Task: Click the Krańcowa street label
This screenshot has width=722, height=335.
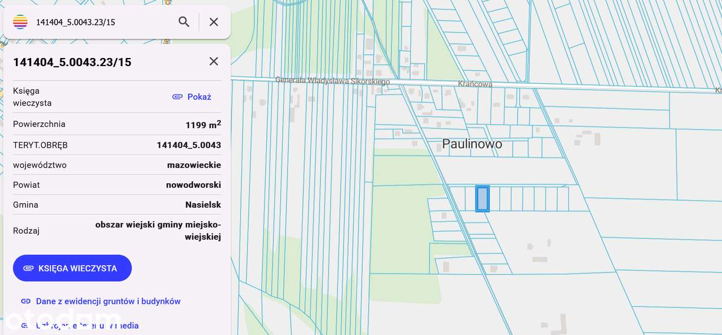Action: [x=475, y=84]
